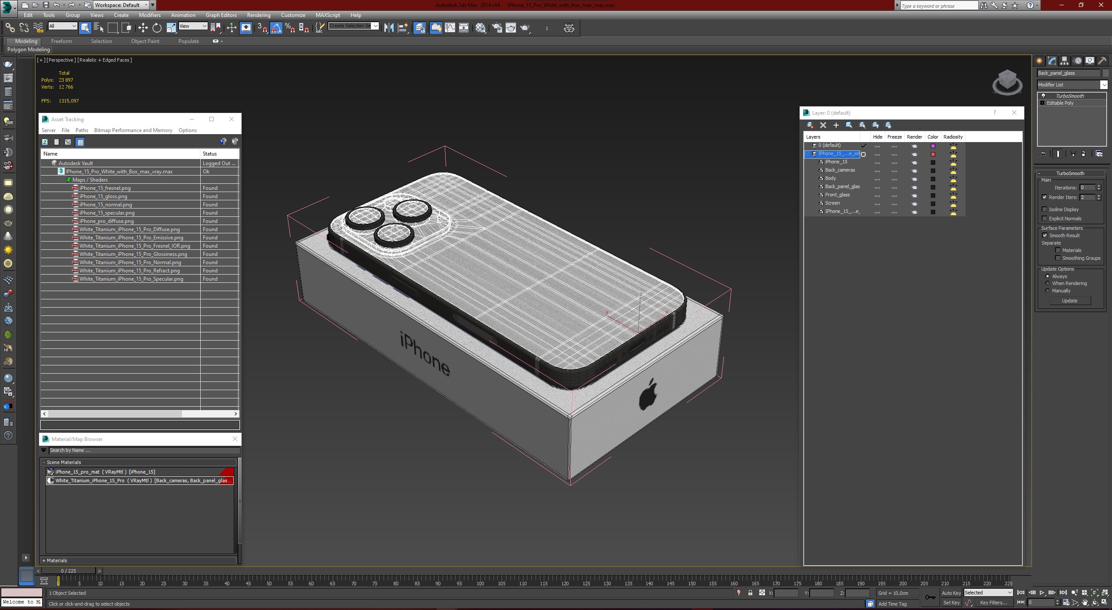Toggle the Smooth Result checkbox
The image size is (1112, 610).
pyautogui.click(x=1045, y=235)
